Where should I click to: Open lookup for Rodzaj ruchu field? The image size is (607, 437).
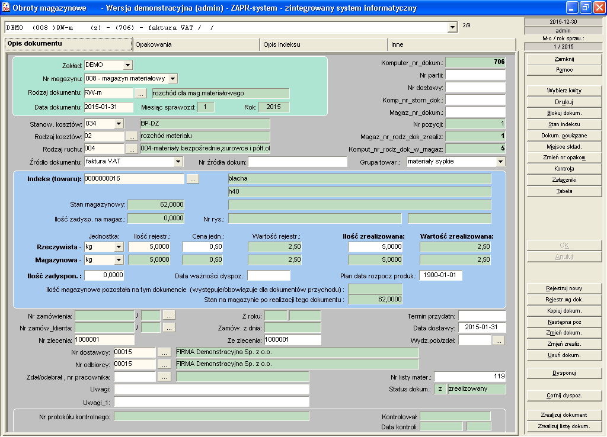click(132, 149)
